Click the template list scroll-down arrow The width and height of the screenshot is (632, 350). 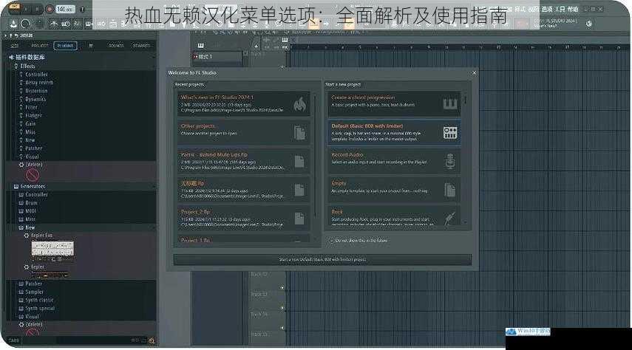[x=465, y=222]
